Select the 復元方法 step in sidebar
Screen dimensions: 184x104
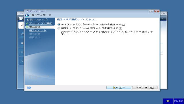(x=40, y=27)
